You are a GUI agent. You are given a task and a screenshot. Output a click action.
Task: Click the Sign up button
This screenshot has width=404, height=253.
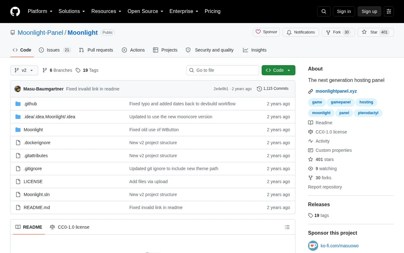pyautogui.click(x=369, y=11)
